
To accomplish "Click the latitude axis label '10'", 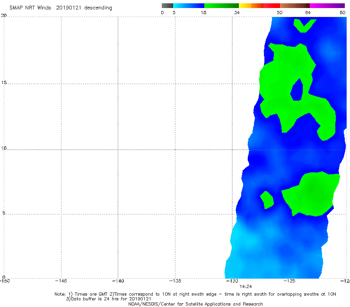I will coord(4,148).
